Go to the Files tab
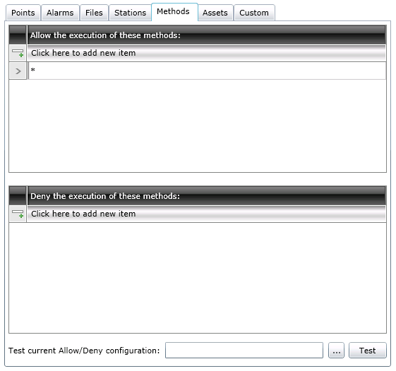Image resolution: width=396 pixels, height=371 pixels. 94,13
